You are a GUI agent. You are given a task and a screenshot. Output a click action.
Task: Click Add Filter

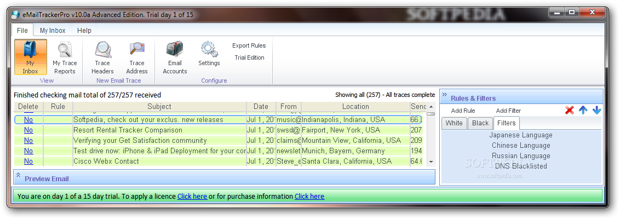click(x=508, y=111)
